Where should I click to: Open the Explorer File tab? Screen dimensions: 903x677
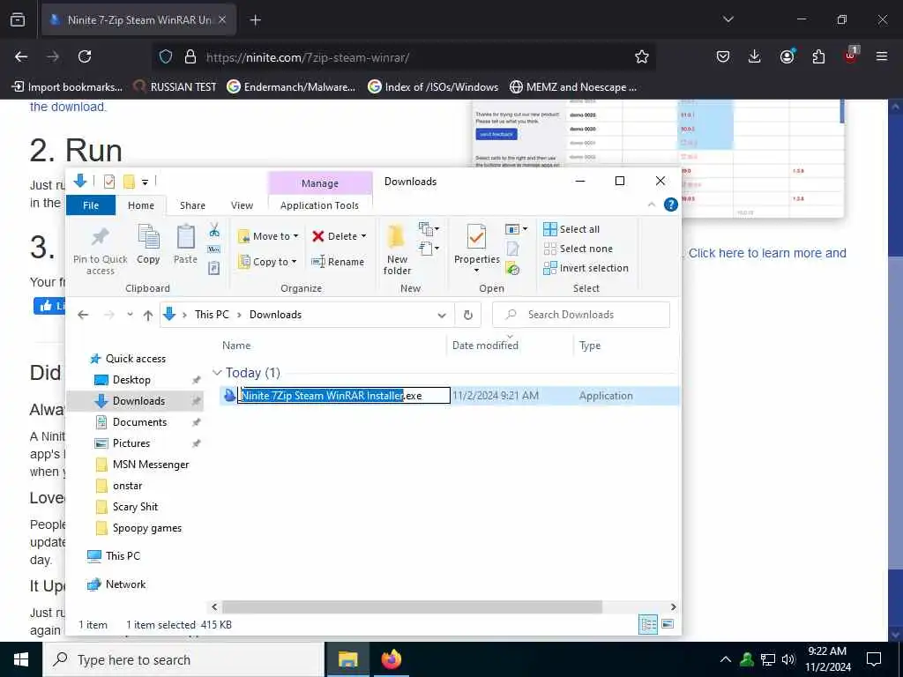coord(91,205)
